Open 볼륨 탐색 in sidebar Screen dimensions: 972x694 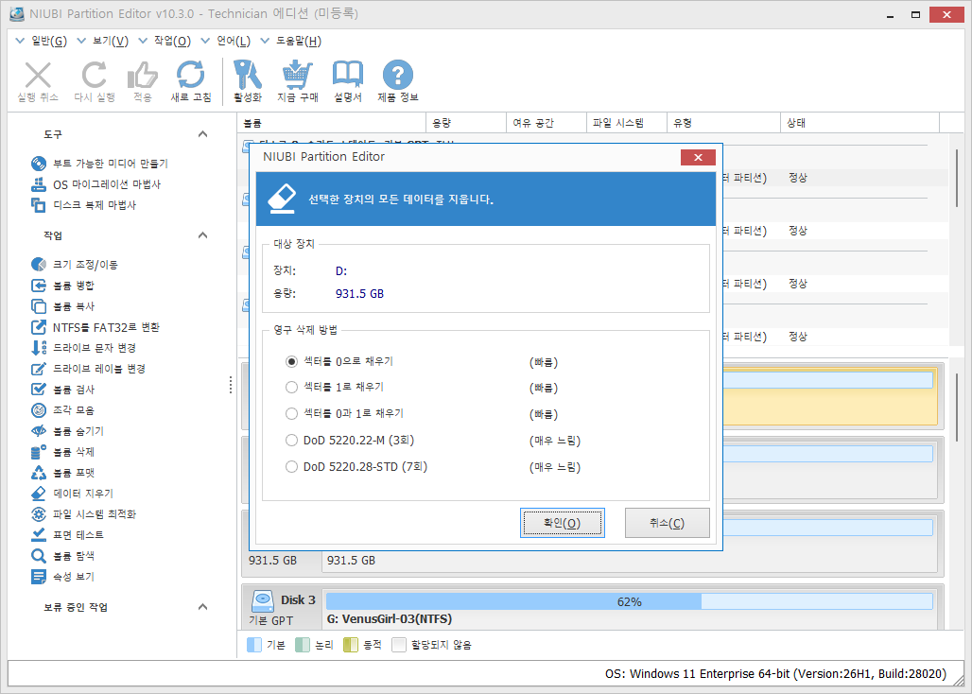click(x=62, y=556)
